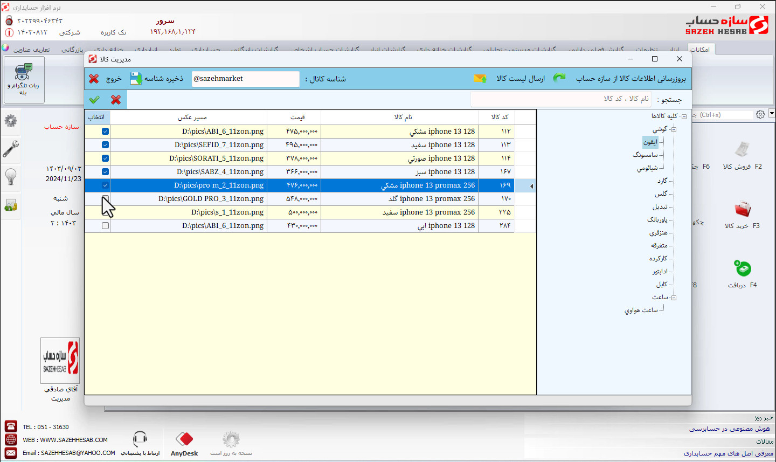
Task: Select گارد category in the tree
Action: pyautogui.click(x=662, y=181)
